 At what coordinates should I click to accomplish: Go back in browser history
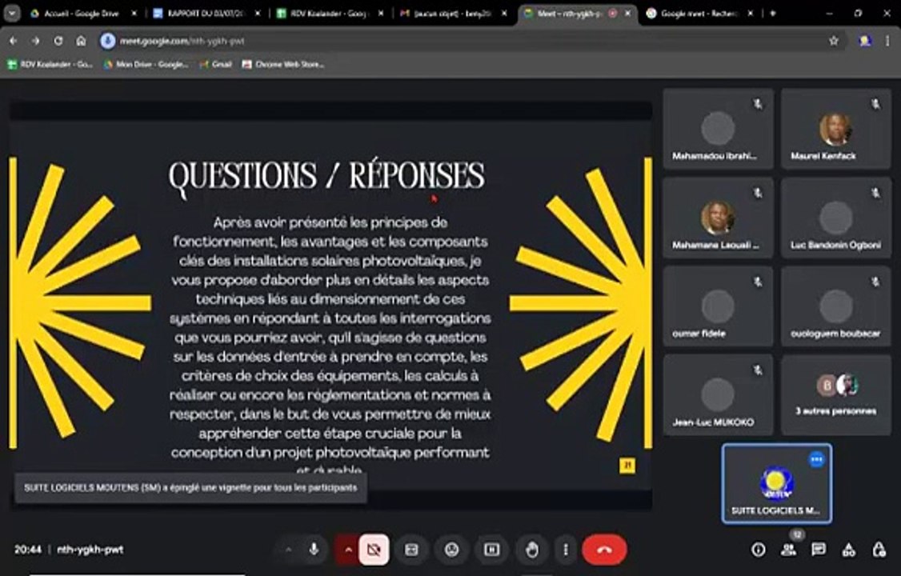(14, 41)
